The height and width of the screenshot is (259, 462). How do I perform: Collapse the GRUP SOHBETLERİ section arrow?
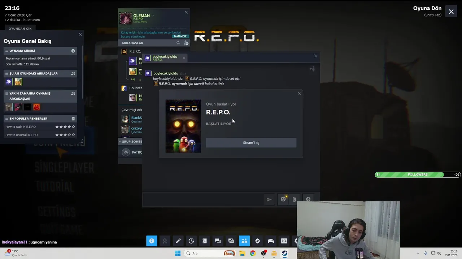coord(120,142)
